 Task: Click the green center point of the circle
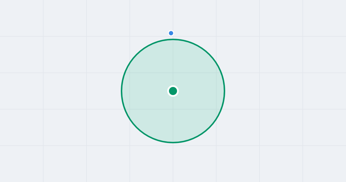[173, 91]
